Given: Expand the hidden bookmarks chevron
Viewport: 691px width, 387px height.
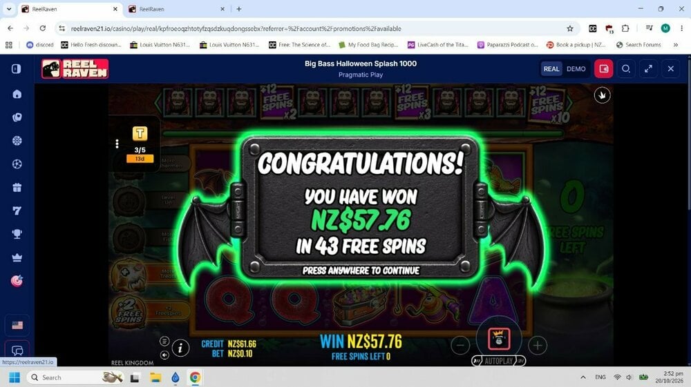Looking at the screenshot, I should [676, 45].
